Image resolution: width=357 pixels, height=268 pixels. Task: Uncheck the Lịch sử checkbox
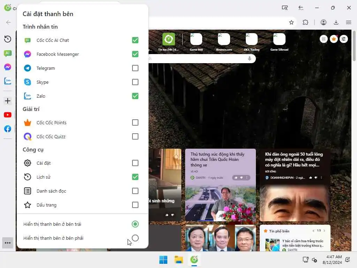[135, 177]
